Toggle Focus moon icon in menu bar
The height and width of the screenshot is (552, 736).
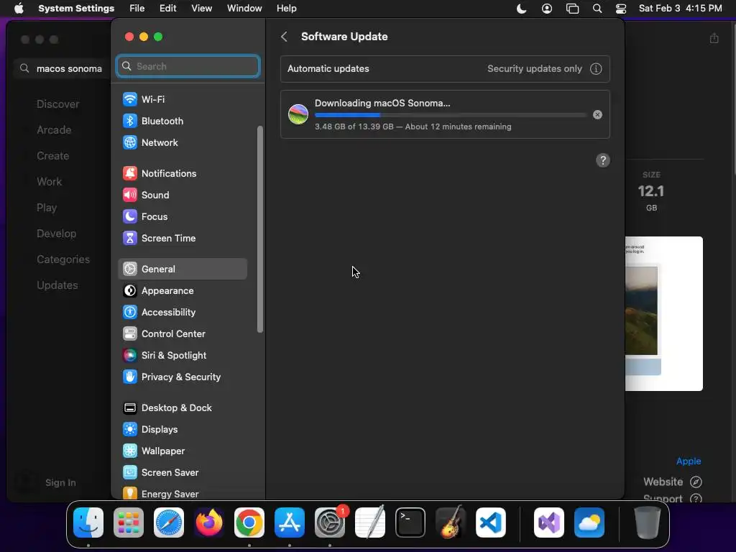521,9
